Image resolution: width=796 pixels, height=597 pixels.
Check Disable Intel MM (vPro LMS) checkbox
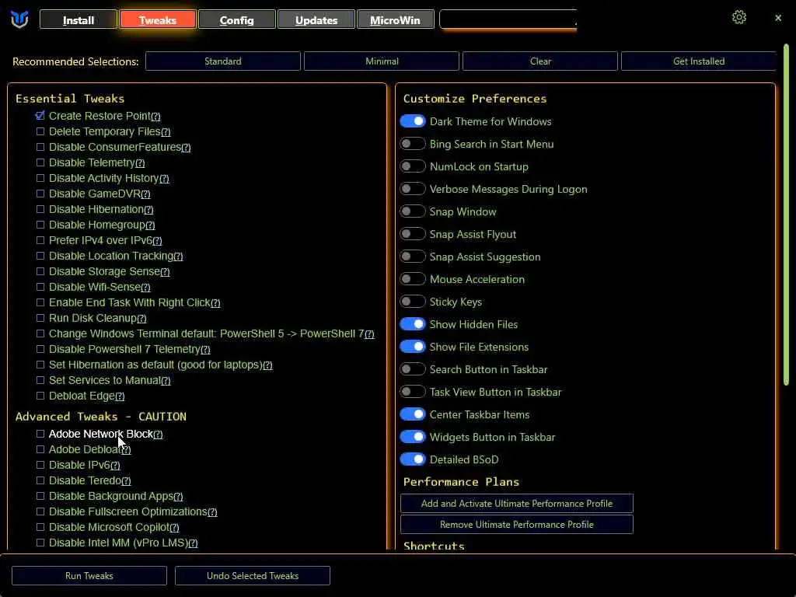coord(40,542)
